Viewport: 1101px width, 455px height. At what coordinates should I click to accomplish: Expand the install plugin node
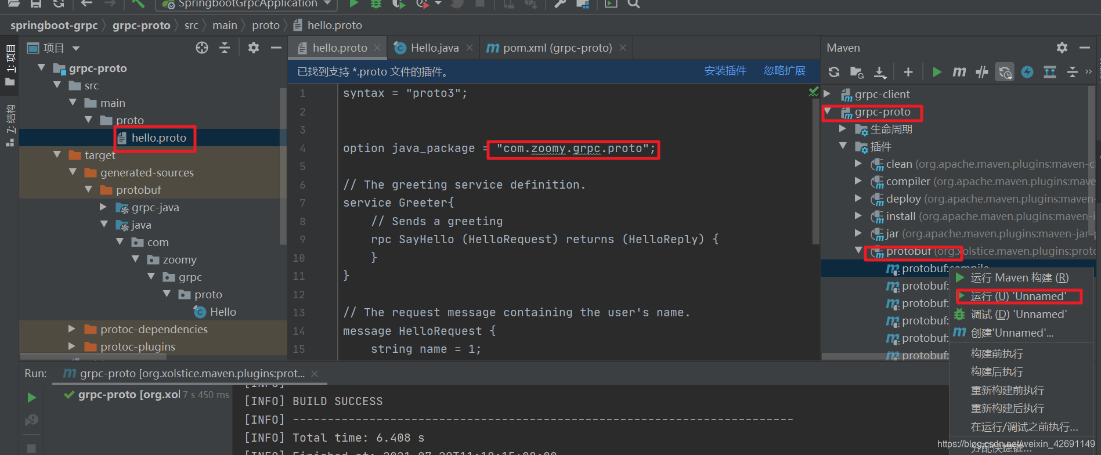tap(858, 216)
